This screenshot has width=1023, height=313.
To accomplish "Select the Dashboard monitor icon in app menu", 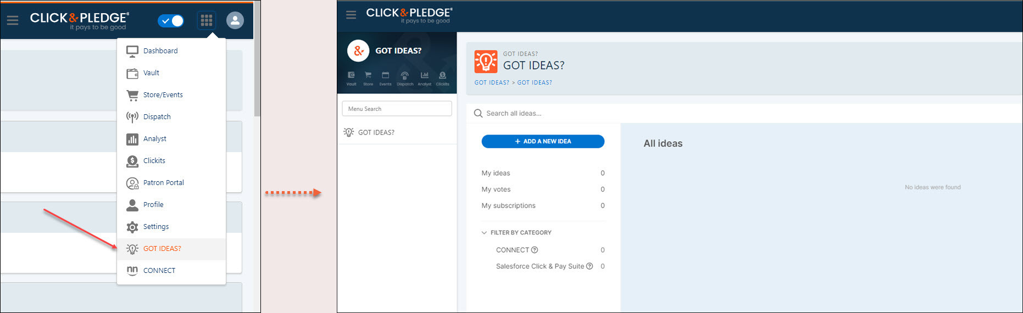I will (x=132, y=51).
